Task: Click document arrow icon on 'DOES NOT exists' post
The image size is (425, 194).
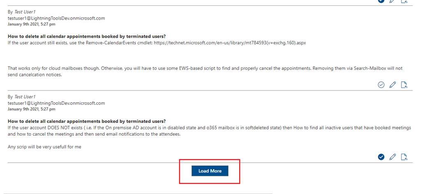Action: pos(404,157)
